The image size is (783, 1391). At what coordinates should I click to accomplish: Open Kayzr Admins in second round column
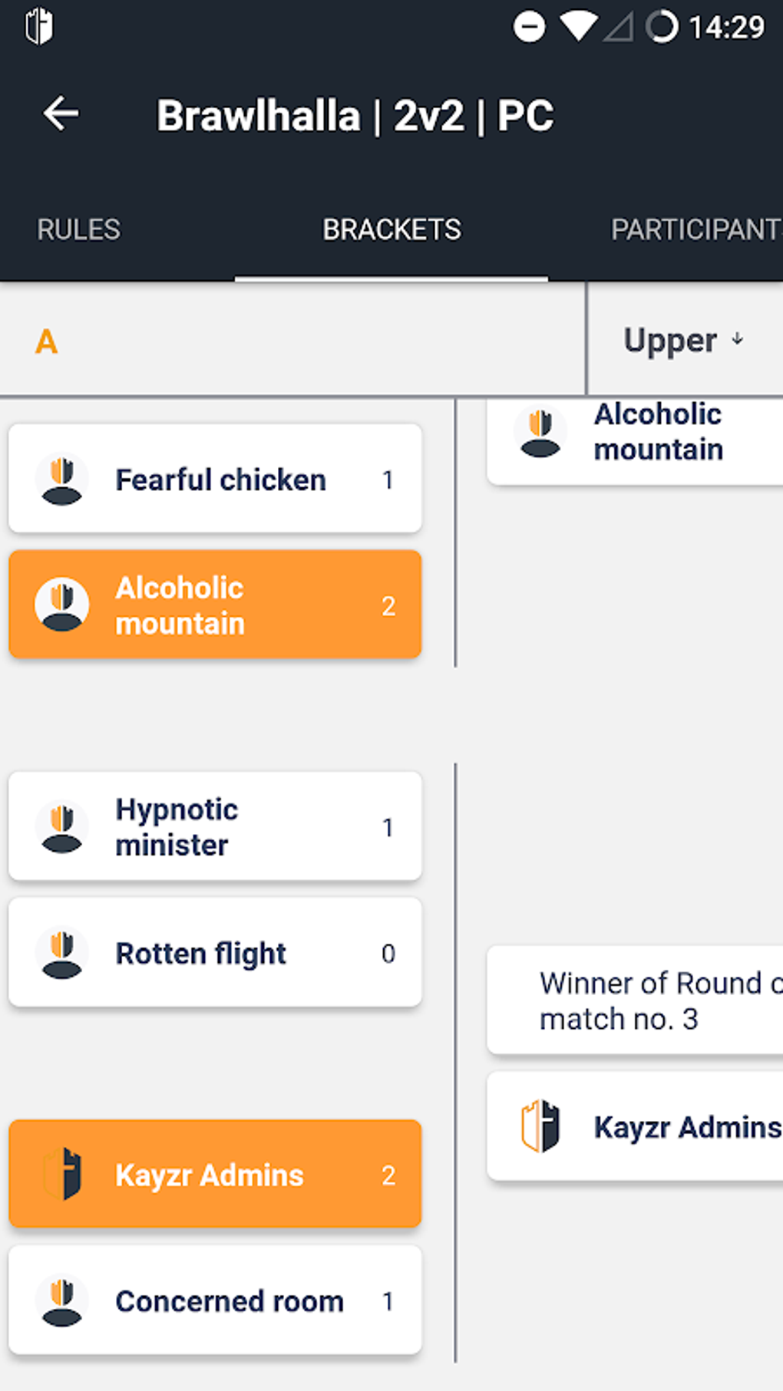tap(635, 1126)
